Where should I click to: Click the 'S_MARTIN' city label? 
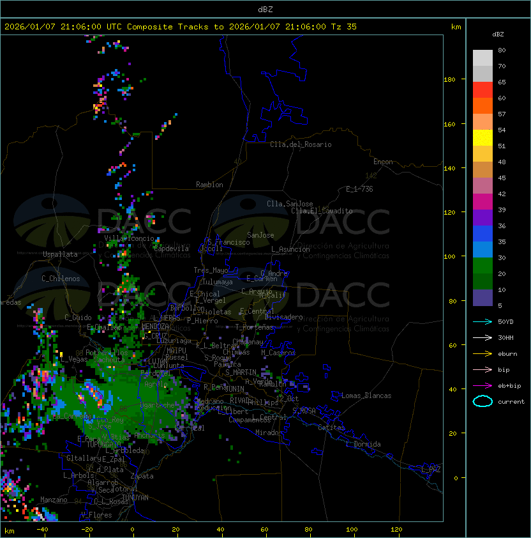pyautogui.click(x=241, y=373)
